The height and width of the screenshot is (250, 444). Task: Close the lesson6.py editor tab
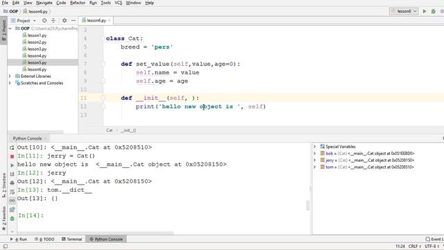pyautogui.click(x=110, y=20)
